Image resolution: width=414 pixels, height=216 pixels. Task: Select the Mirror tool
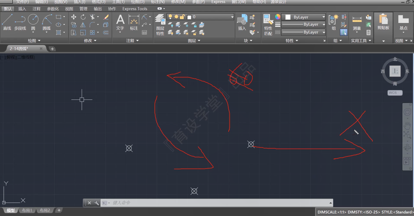[83, 25]
